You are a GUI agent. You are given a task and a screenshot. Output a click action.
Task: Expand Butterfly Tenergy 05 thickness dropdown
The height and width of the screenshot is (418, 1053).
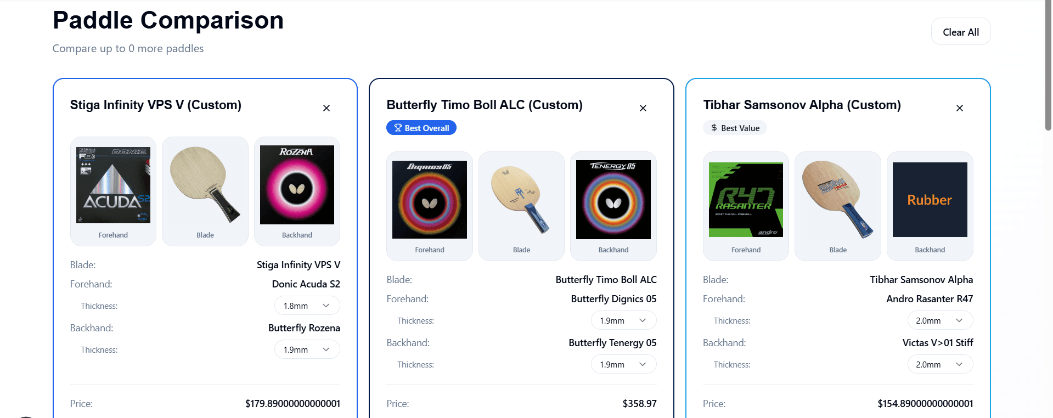tap(623, 364)
